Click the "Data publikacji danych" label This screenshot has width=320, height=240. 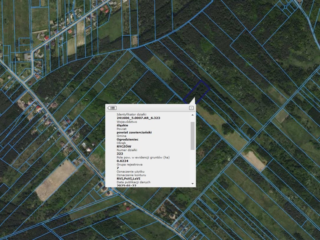(x=134, y=182)
